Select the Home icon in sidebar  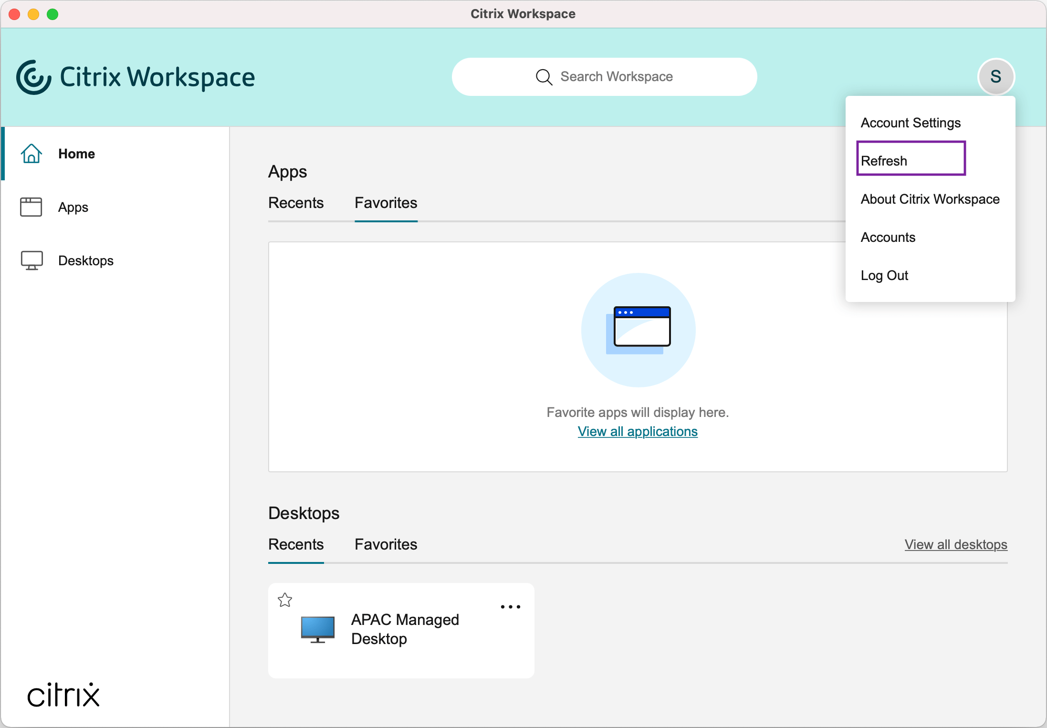click(31, 154)
